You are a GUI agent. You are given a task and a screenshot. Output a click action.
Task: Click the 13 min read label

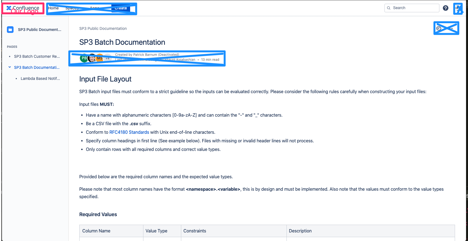(x=210, y=60)
